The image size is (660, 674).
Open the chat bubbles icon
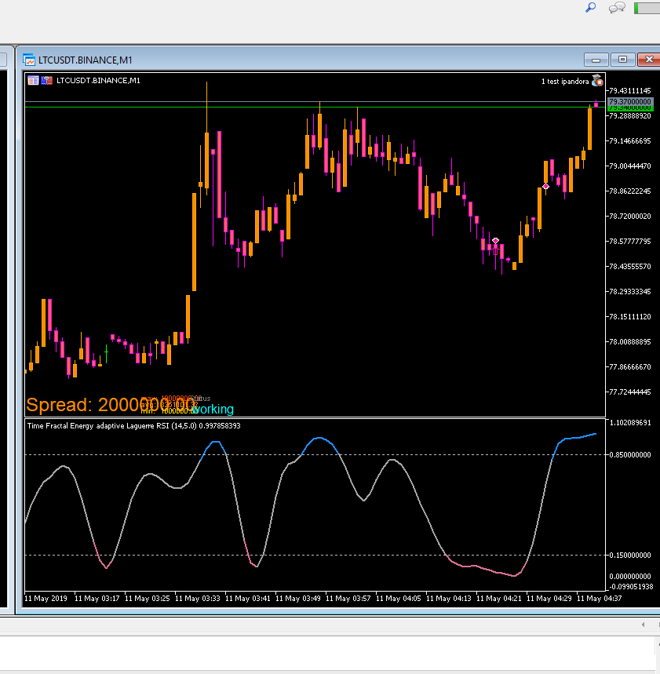(617, 8)
